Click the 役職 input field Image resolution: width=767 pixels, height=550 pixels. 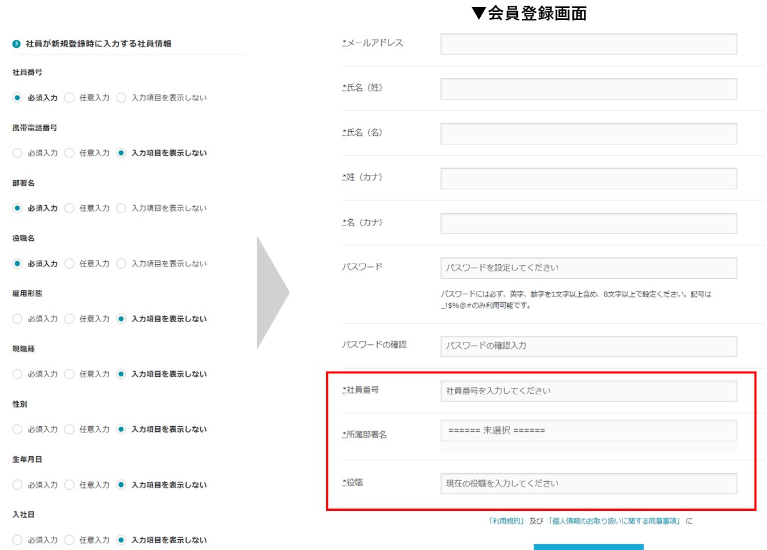[588, 484]
